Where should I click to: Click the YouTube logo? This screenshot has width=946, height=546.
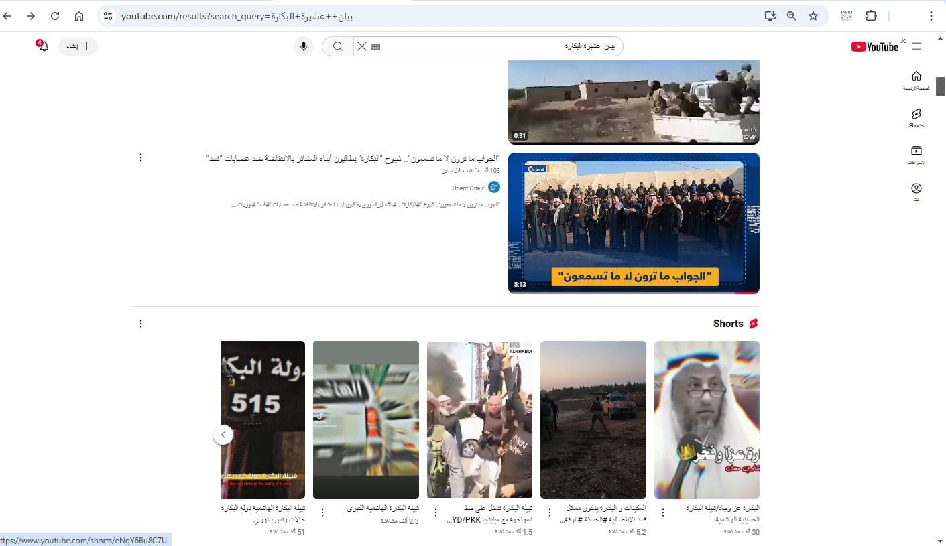[875, 46]
